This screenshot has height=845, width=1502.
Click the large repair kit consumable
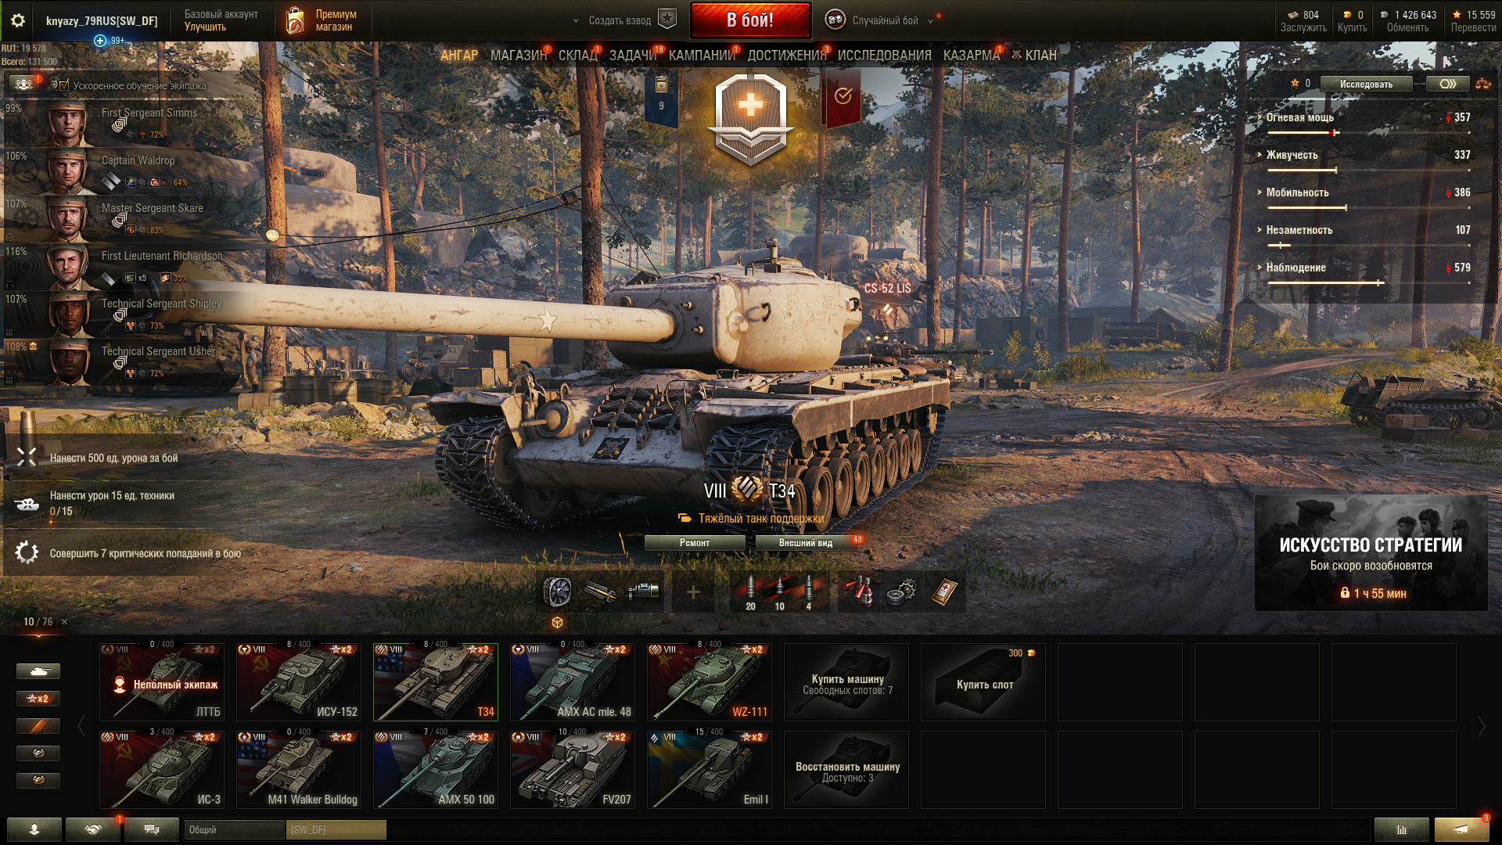901,592
